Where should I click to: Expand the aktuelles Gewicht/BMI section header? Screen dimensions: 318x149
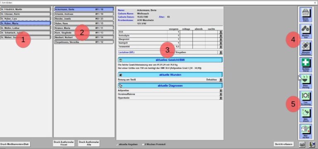point(170,60)
